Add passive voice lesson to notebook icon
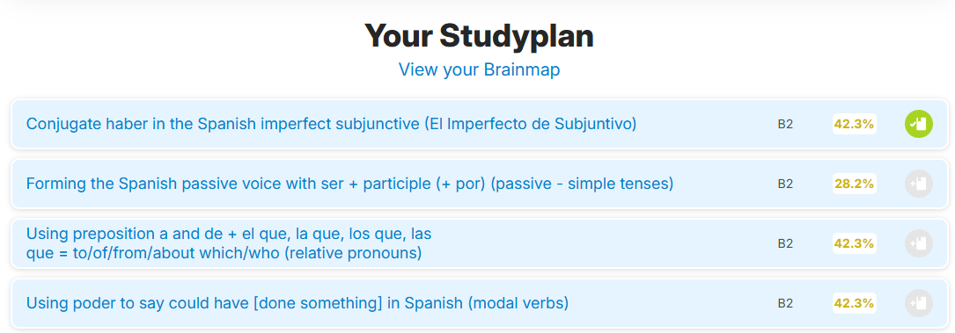 click(918, 184)
